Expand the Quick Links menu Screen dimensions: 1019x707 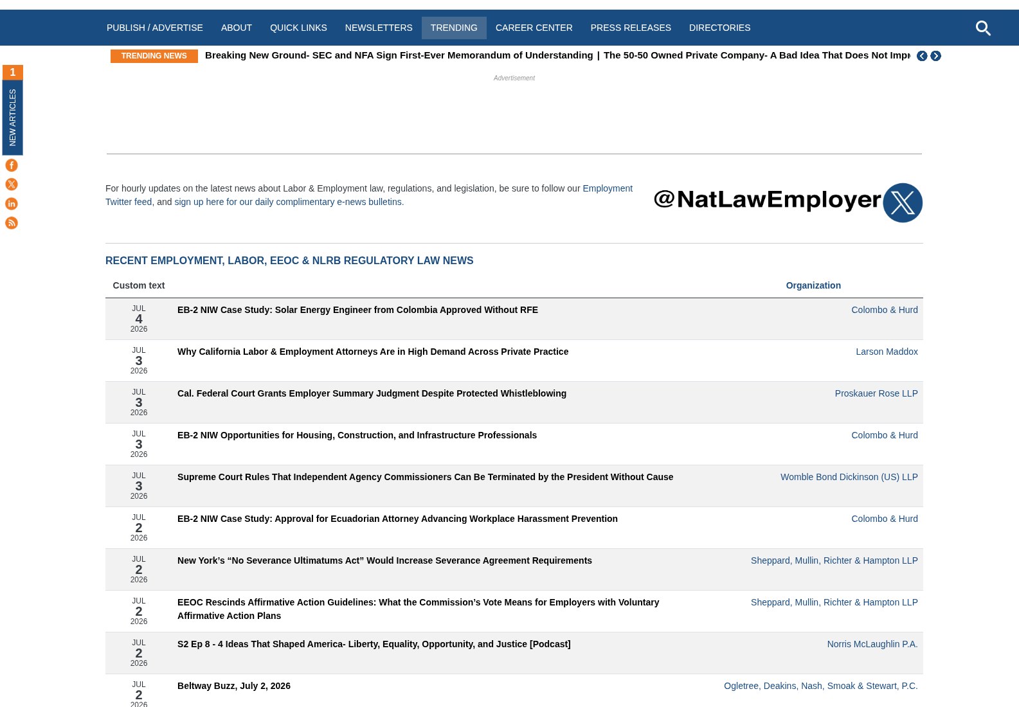298,28
